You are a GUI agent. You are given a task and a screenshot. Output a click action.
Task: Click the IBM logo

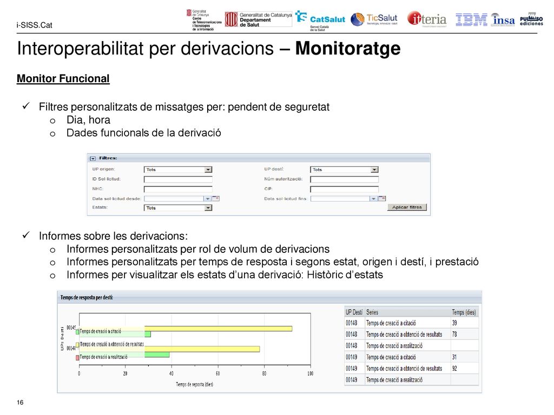coord(471,20)
